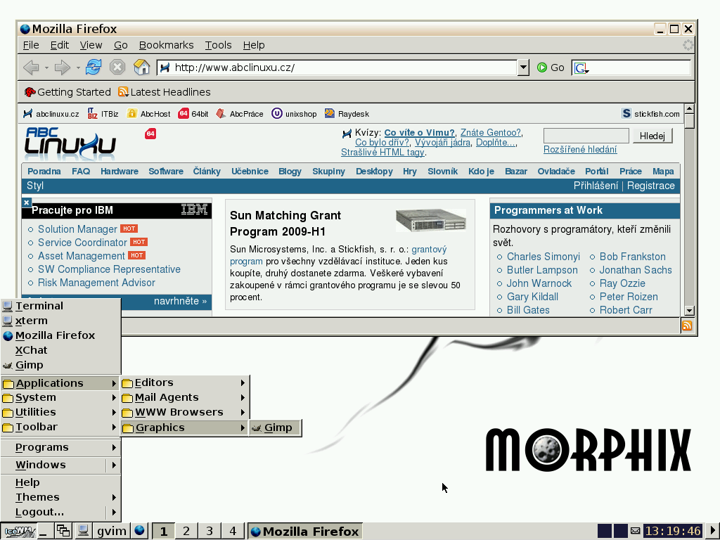This screenshot has height=540, width=720.
Task: Choose a search engine from the Google dropdown
Action: point(581,68)
